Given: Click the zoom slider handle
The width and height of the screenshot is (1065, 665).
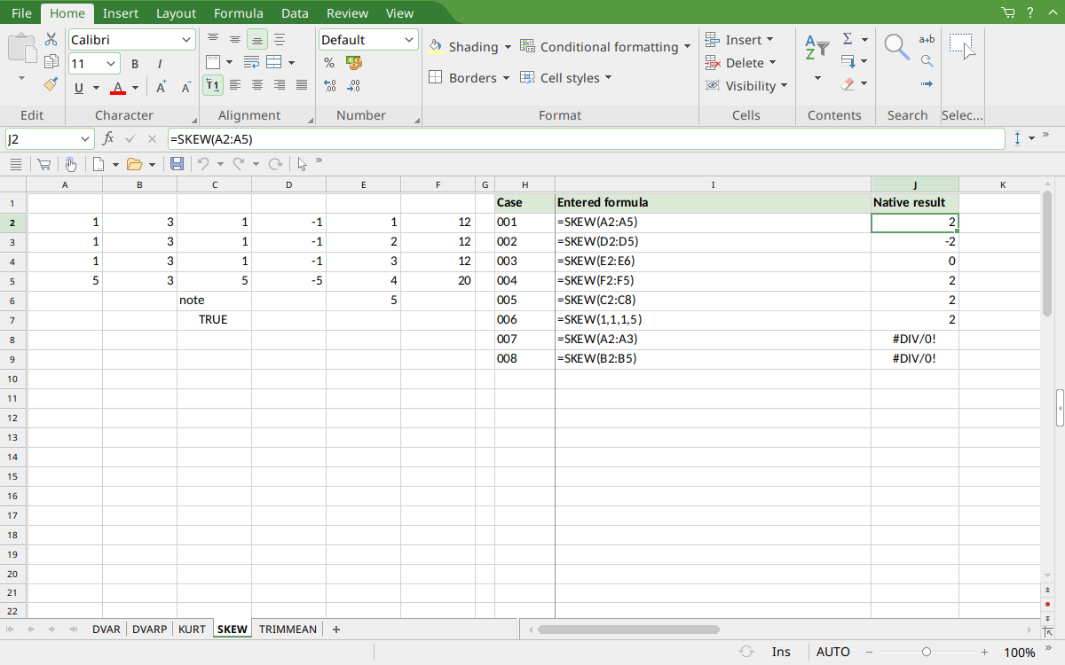Looking at the screenshot, I should (927, 652).
